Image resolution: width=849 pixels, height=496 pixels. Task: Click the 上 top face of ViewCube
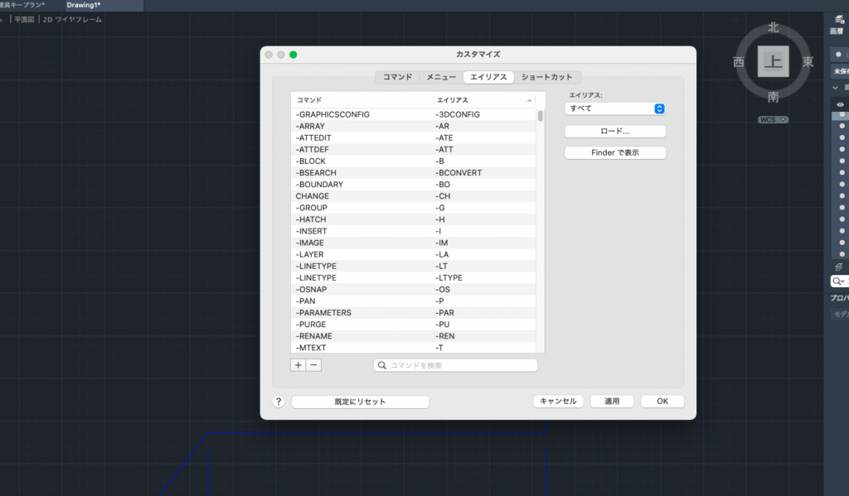(x=773, y=62)
